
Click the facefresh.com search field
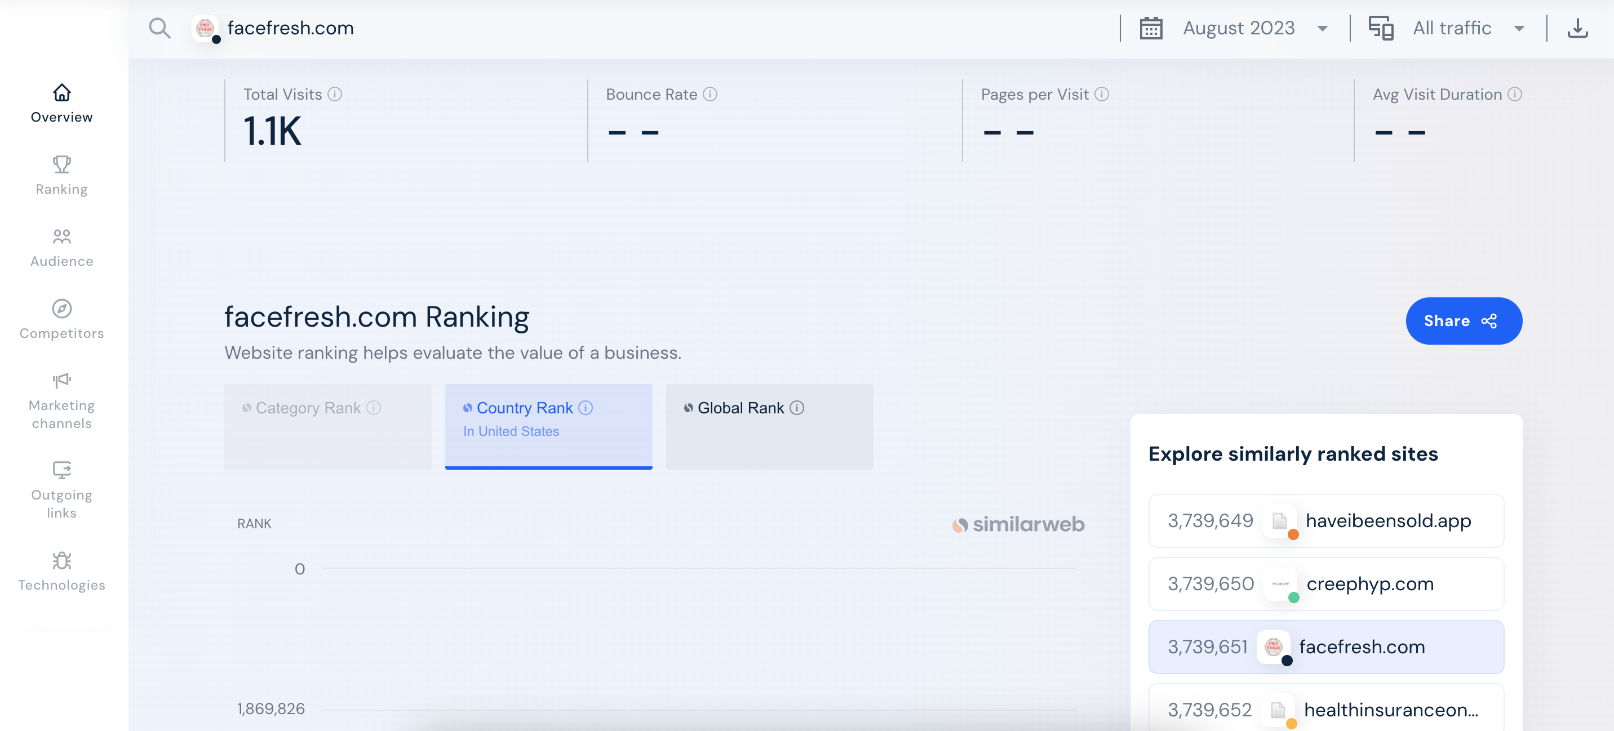coord(290,28)
